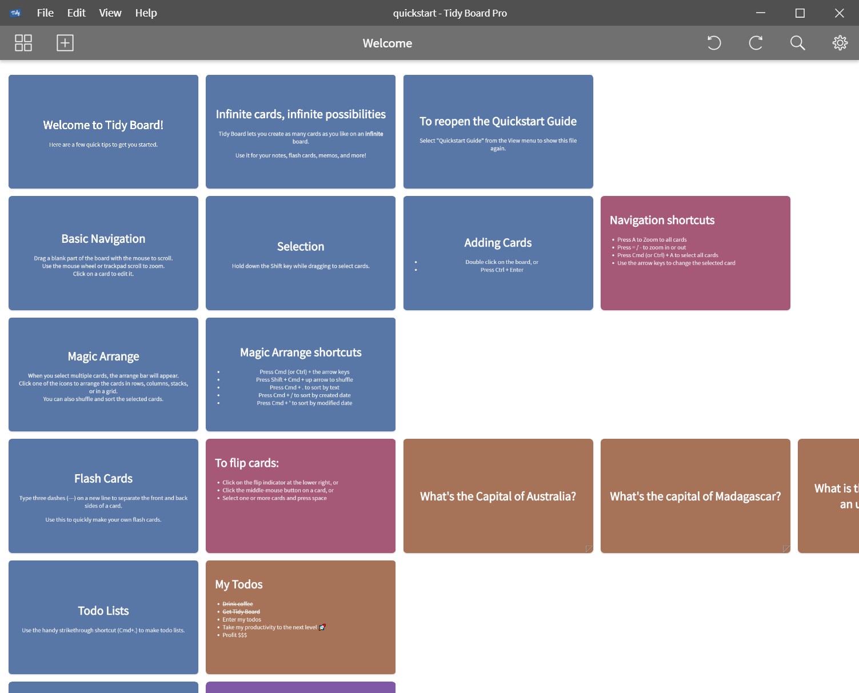This screenshot has height=693, width=859.
Task: Click 'Click on a card to edit it.' text
Action: point(103,274)
